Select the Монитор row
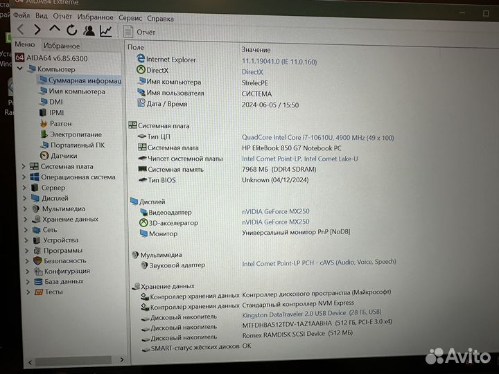Image resolution: width=499 pixels, height=374 pixels. point(245,233)
